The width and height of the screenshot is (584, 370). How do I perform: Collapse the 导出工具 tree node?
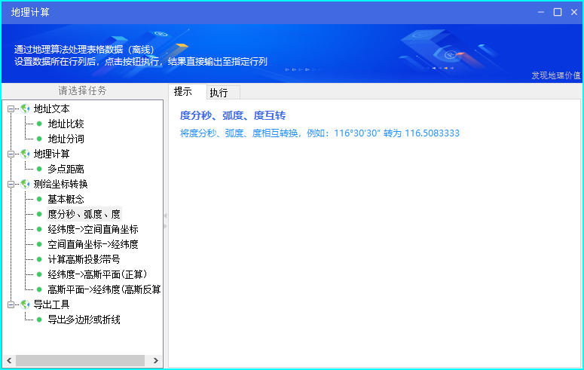pos(11,304)
